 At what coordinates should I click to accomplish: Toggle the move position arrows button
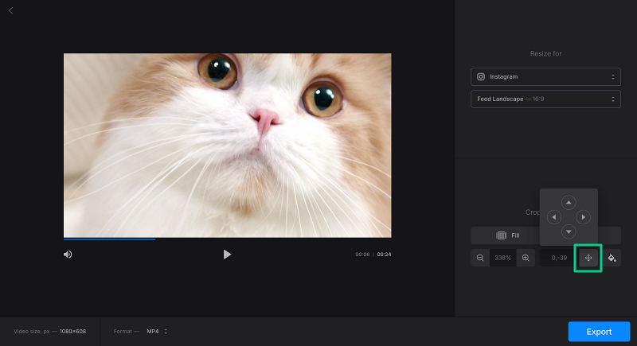[588, 258]
